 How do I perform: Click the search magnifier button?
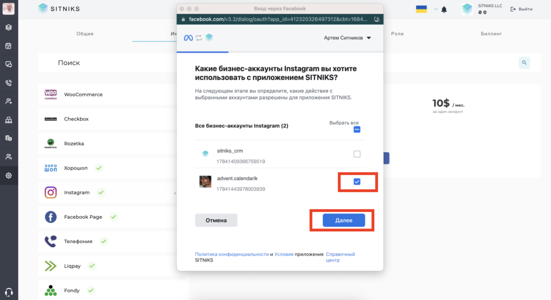[x=525, y=63]
